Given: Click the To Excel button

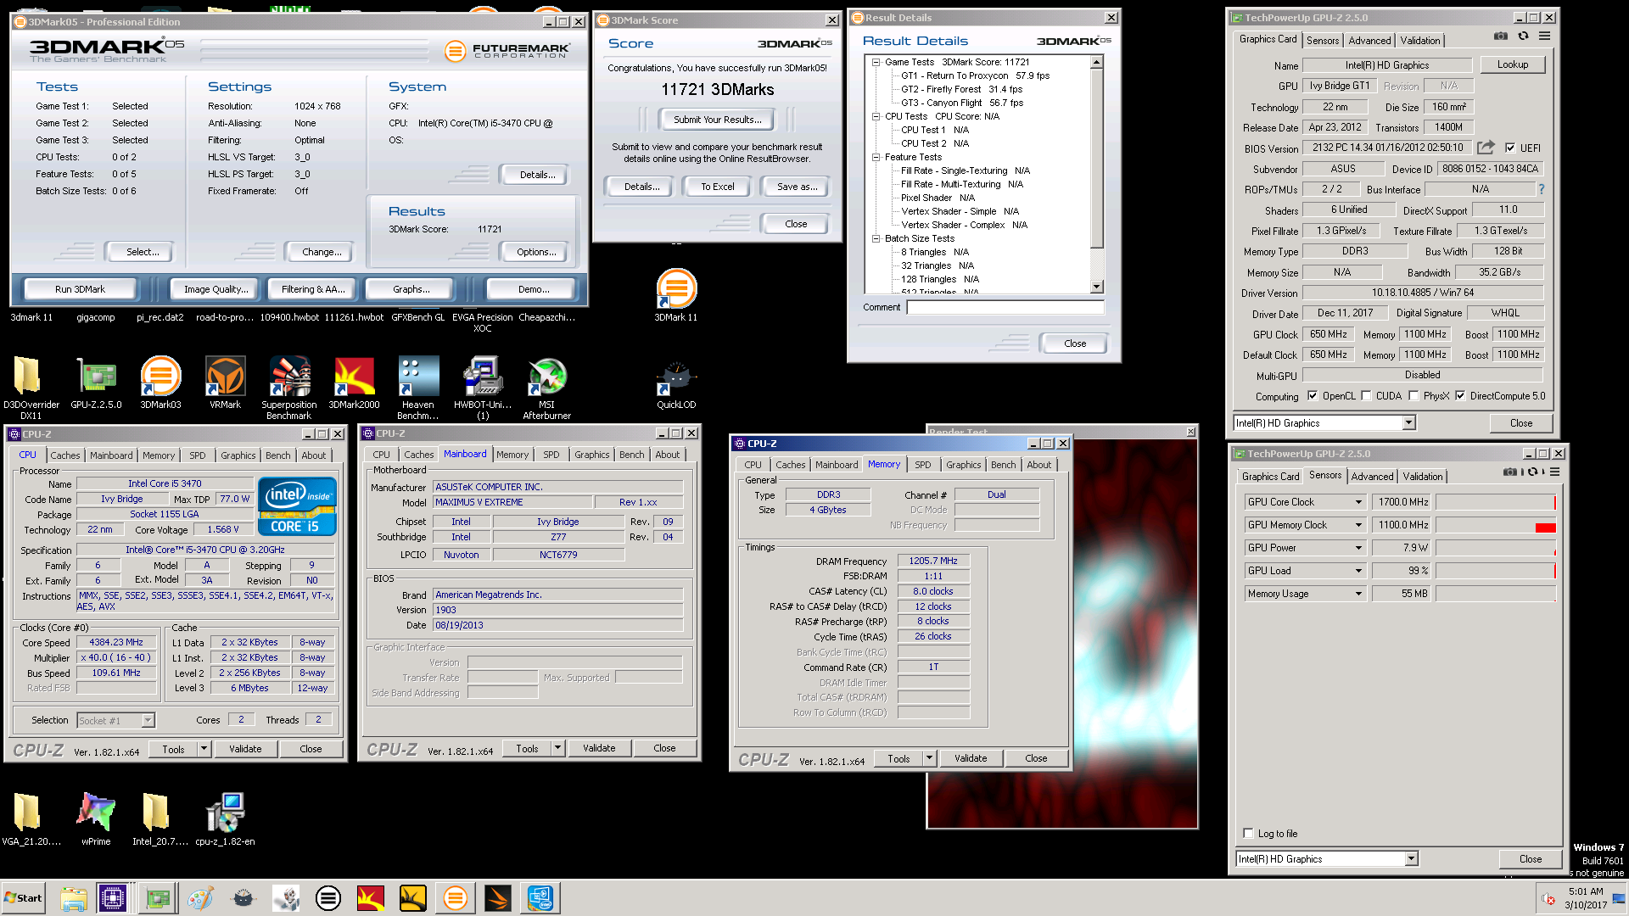Looking at the screenshot, I should tap(718, 187).
